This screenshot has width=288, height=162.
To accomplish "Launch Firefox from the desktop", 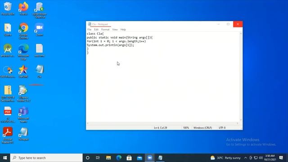I will point(23,9).
